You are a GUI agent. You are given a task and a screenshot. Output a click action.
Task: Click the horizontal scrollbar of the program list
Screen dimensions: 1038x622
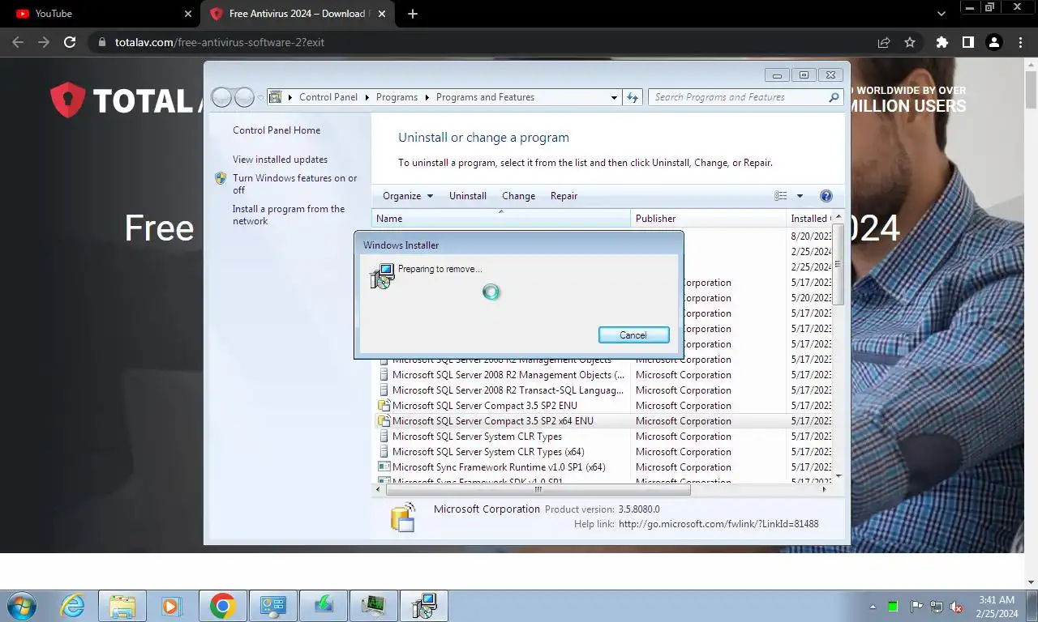538,489
